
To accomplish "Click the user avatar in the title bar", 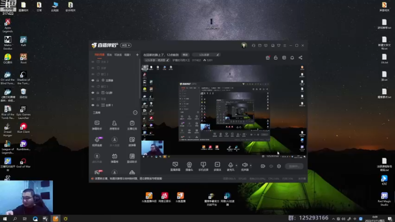I will pyautogui.click(x=243, y=45).
